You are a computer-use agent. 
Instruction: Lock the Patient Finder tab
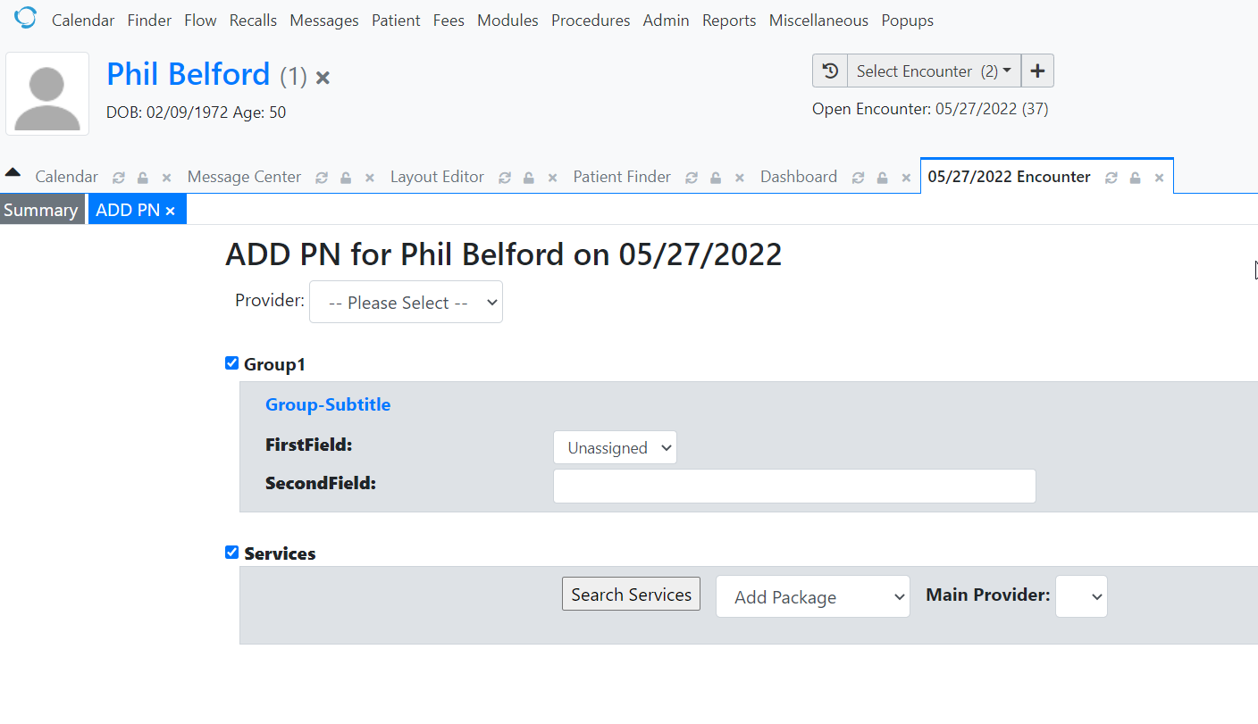tap(715, 177)
